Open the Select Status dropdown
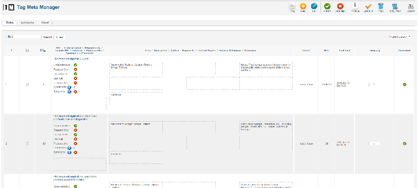This screenshot has height=188, width=419. coord(400,37)
